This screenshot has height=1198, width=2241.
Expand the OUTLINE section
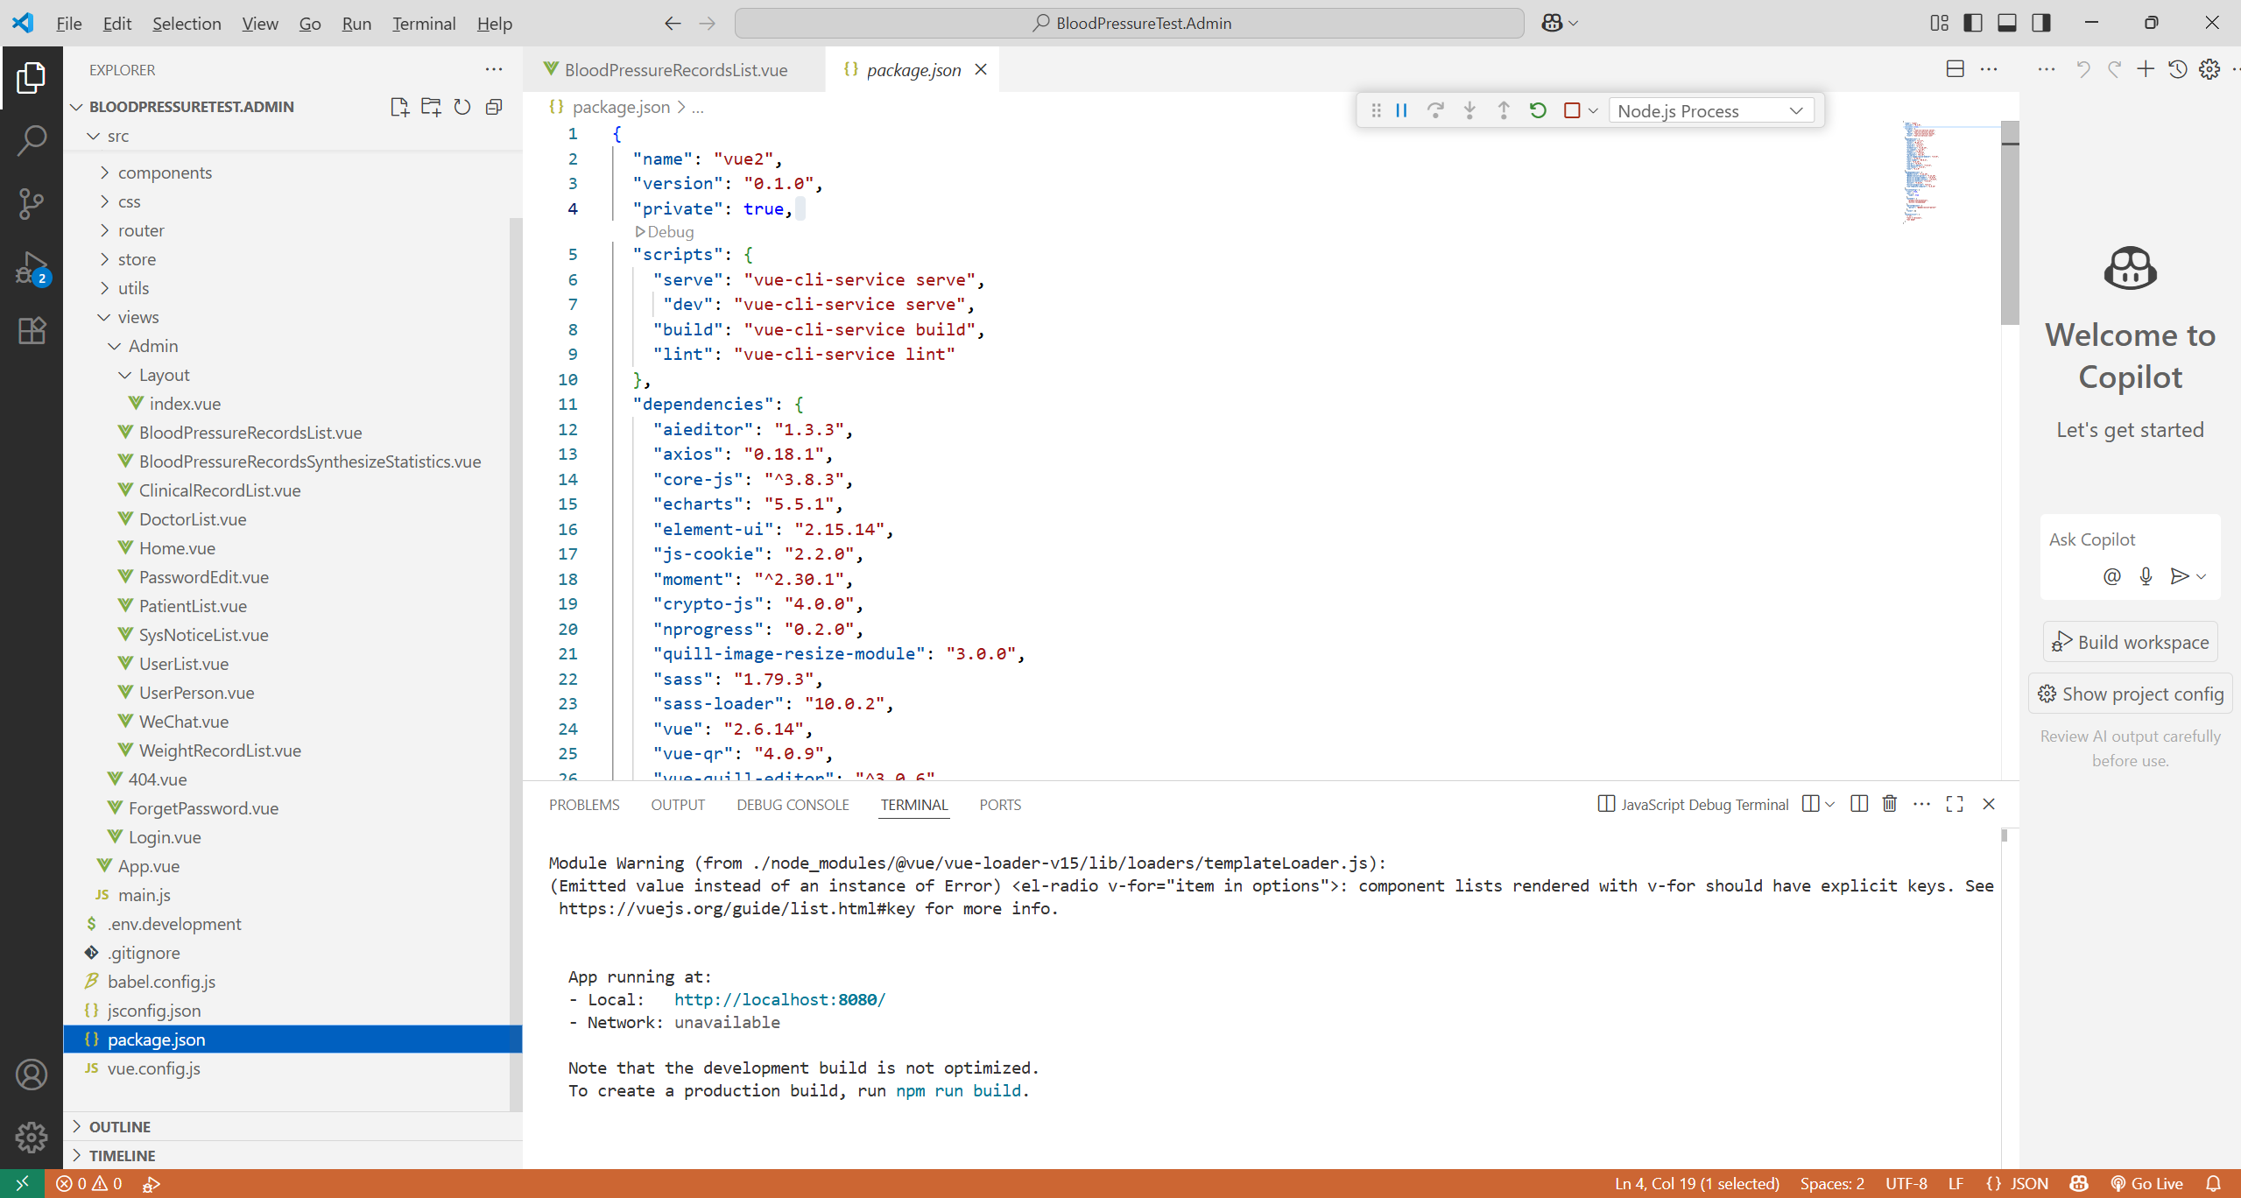[x=292, y=1127]
